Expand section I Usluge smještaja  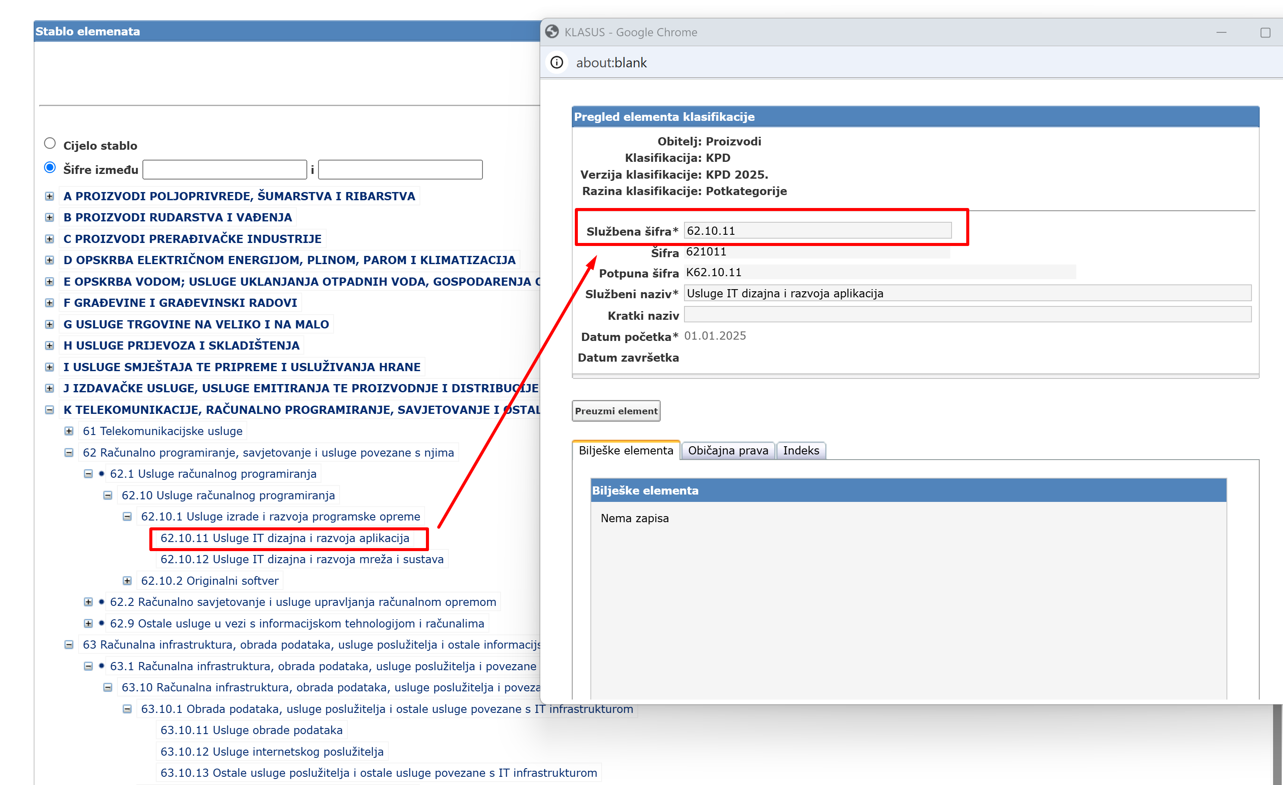50,367
